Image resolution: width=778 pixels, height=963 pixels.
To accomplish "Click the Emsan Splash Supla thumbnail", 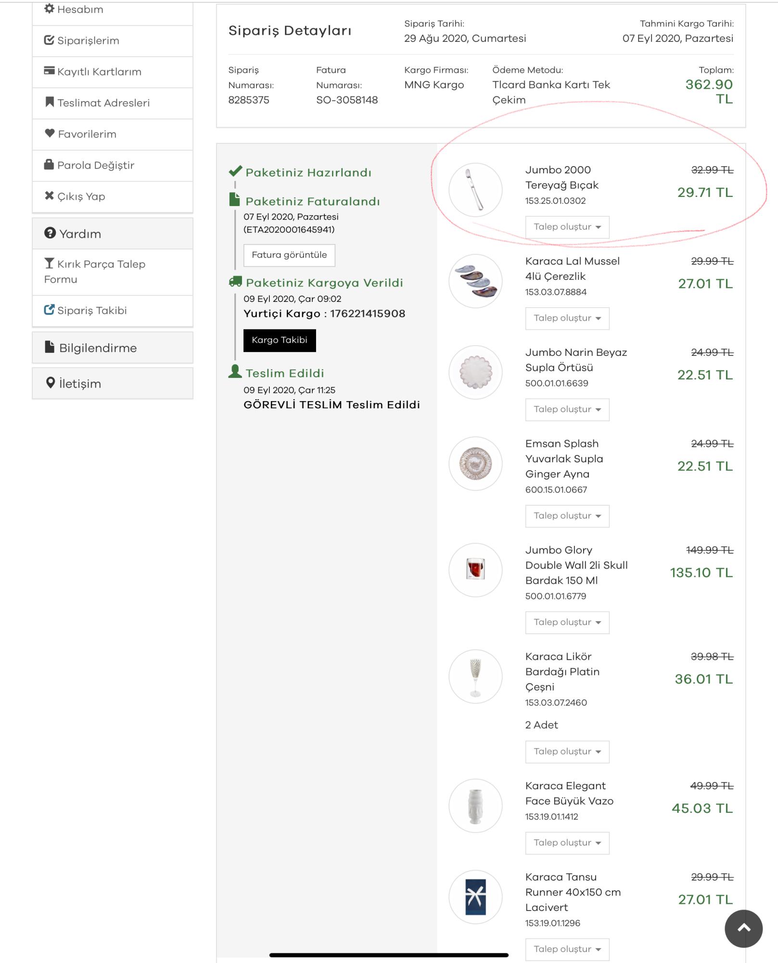I will [x=475, y=463].
